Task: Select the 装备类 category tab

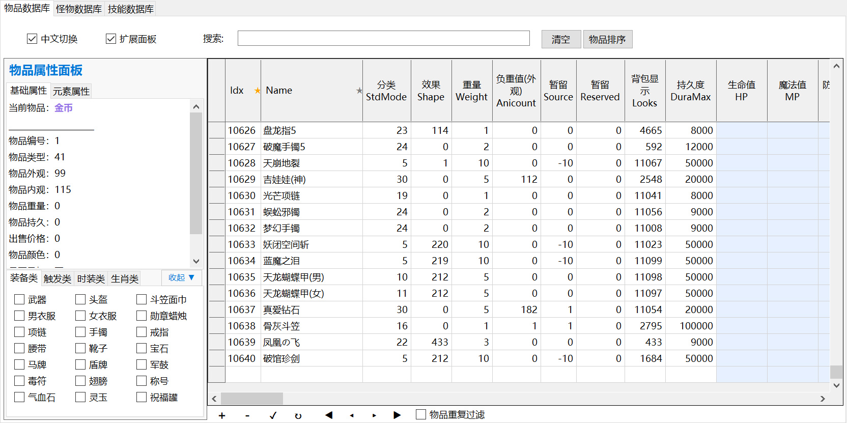Action: pyautogui.click(x=24, y=277)
